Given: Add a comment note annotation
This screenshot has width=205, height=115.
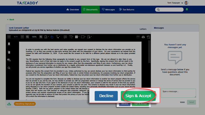Looking at the screenshot, I should pyautogui.click(x=65, y=37).
